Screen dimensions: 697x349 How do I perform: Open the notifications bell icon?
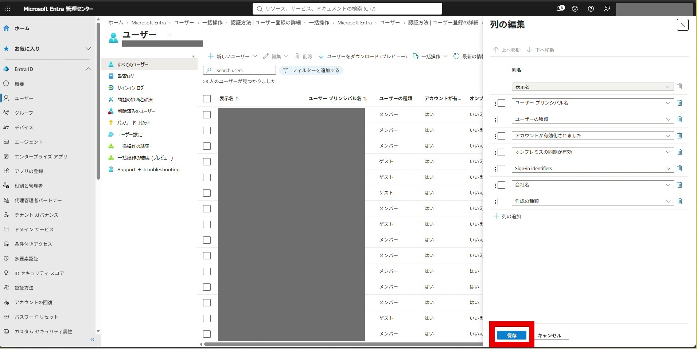[x=560, y=9]
